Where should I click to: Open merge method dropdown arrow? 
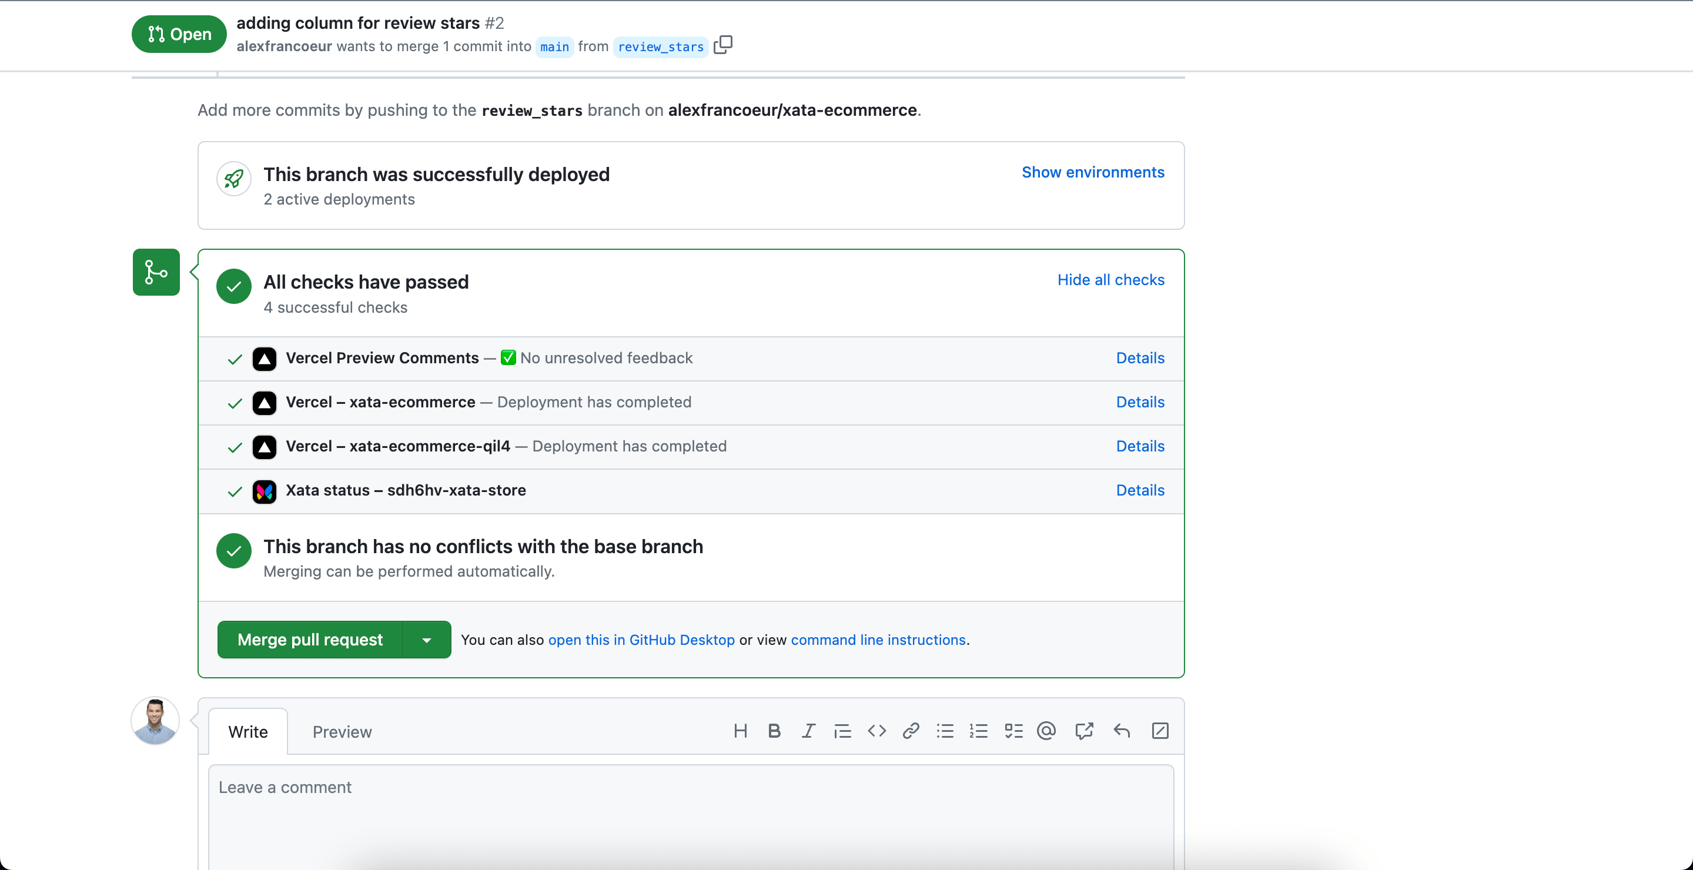point(427,640)
